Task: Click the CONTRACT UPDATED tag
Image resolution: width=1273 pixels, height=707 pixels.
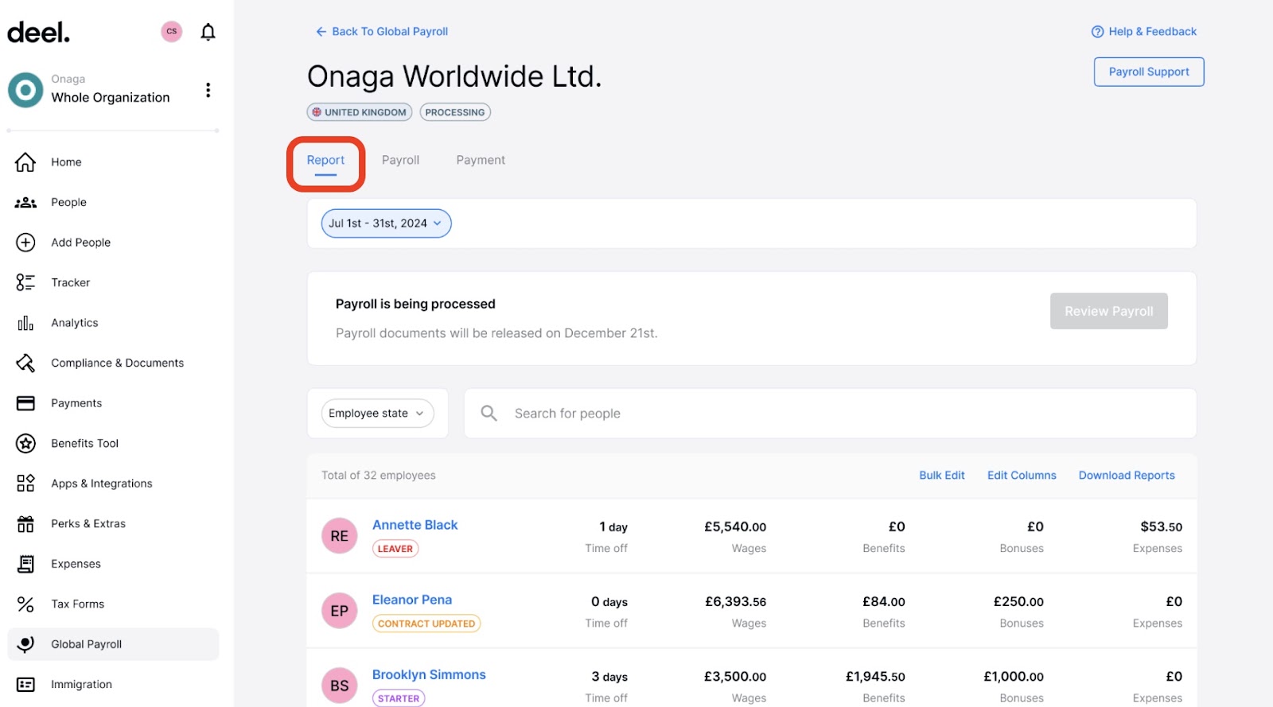Action: coord(426,623)
